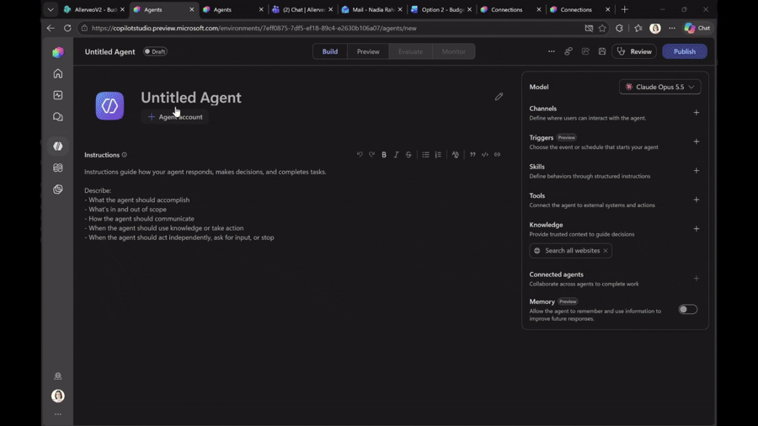The height and width of the screenshot is (426, 758).
Task: Click the Untitled Agent title heading
Action: tap(191, 98)
